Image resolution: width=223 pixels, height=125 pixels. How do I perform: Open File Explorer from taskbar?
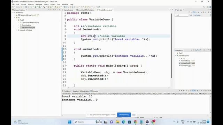117,122
